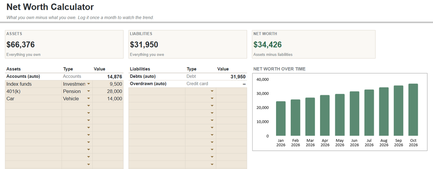Image resolution: width=433 pixels, height=169 pixels.
Task: Click the Aug 2026 bar in chart
Action: pyautogui.click(x=384, y=112)
